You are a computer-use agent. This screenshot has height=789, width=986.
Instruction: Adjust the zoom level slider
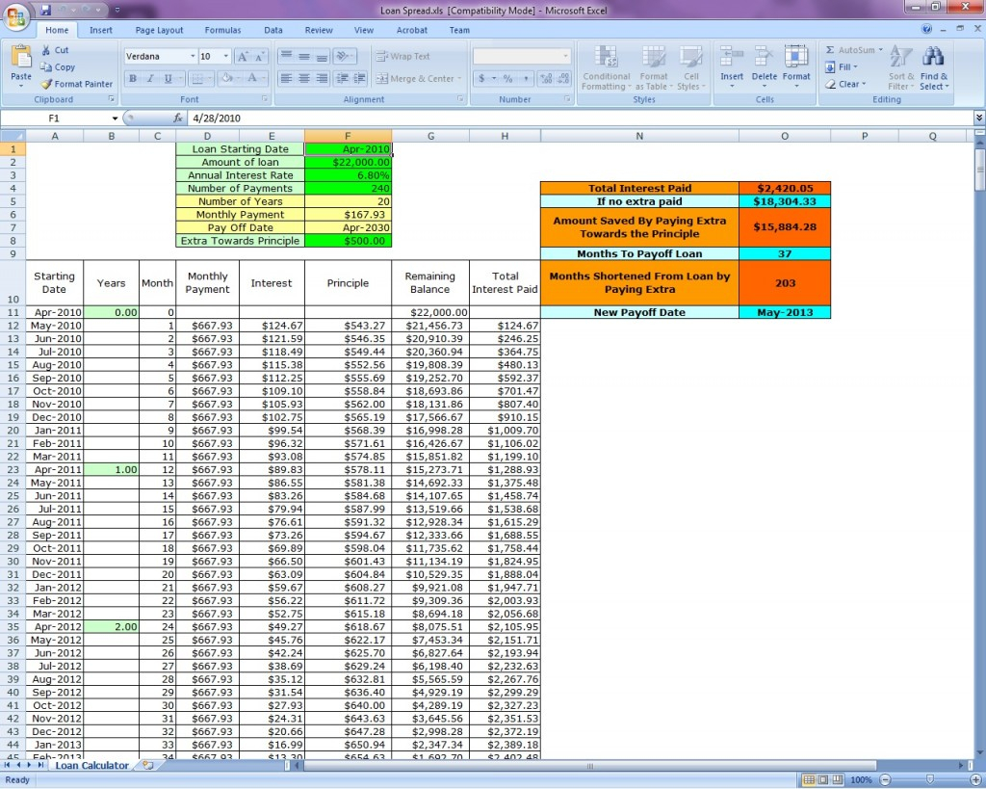[929, 779]
